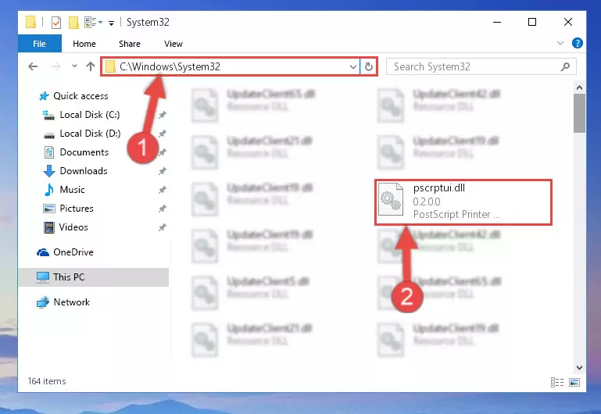The height and width of the screenshot is (414, 601).
Task: Click the folder icon in the title bar
Action: click(x=31, y=22)
